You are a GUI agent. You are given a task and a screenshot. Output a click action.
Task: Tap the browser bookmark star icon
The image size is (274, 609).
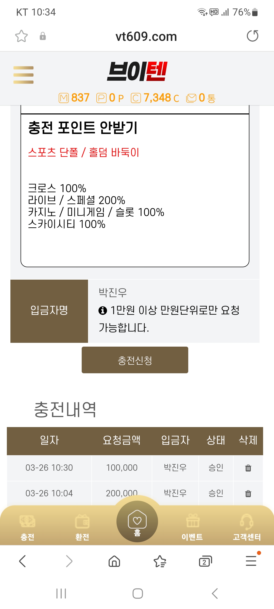(x=21, y=36)
